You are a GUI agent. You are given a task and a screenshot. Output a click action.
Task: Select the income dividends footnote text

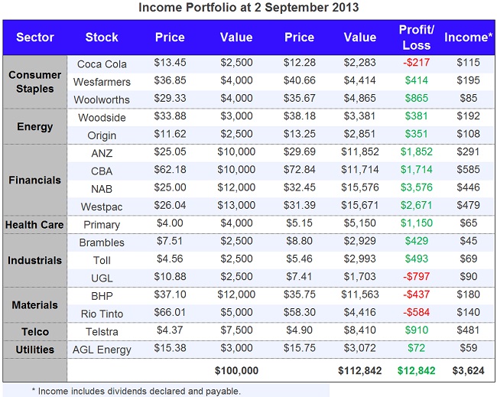point(136,391)
